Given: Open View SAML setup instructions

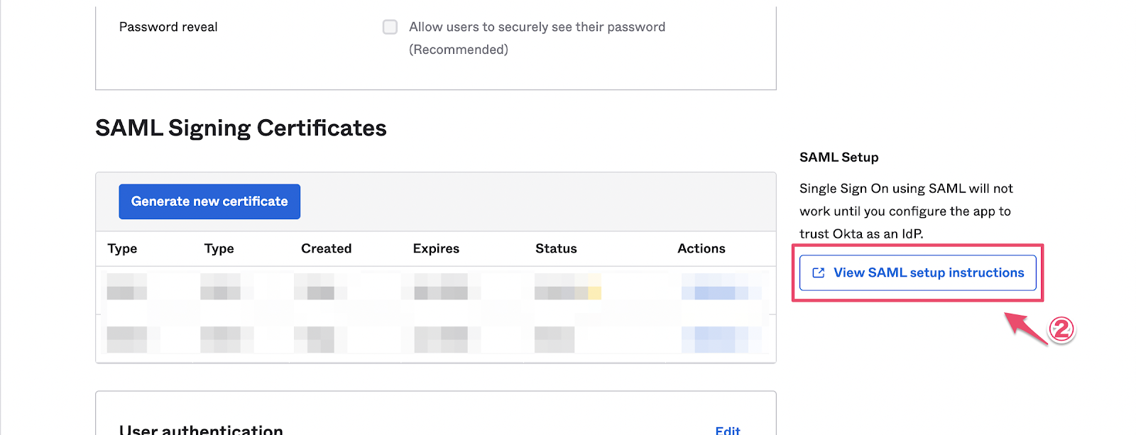Looking at the screenshot, I should coord(917,272).
